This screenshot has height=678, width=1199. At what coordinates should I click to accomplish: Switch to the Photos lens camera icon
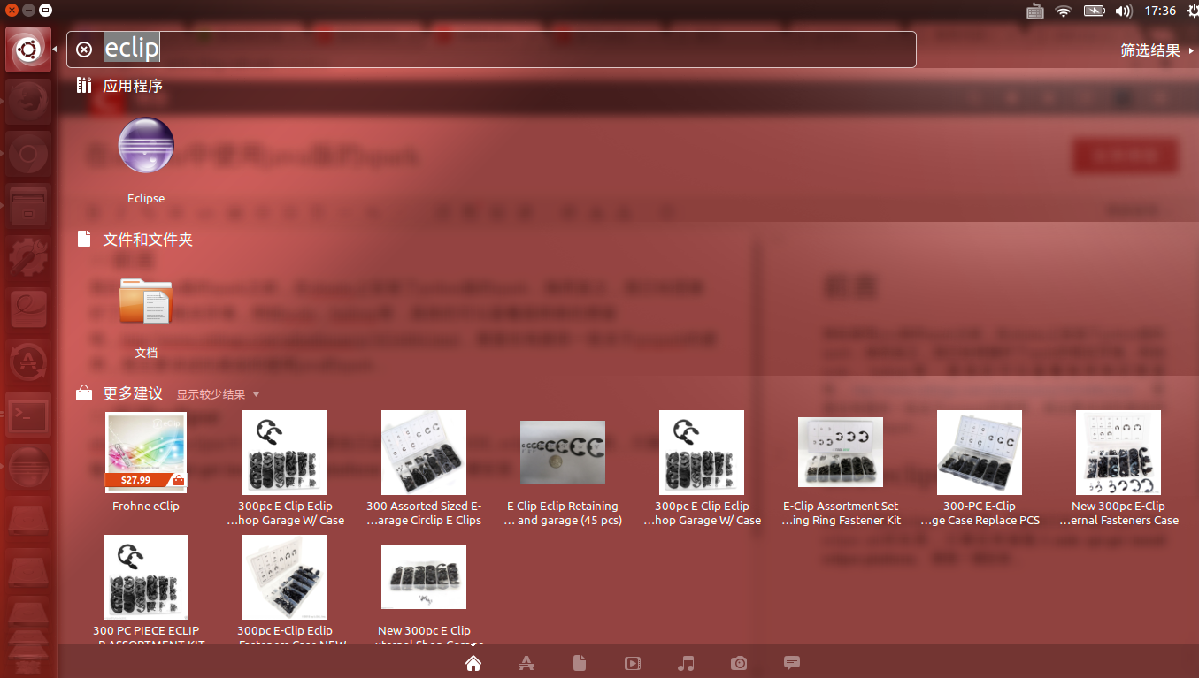(x=739, y=663)
